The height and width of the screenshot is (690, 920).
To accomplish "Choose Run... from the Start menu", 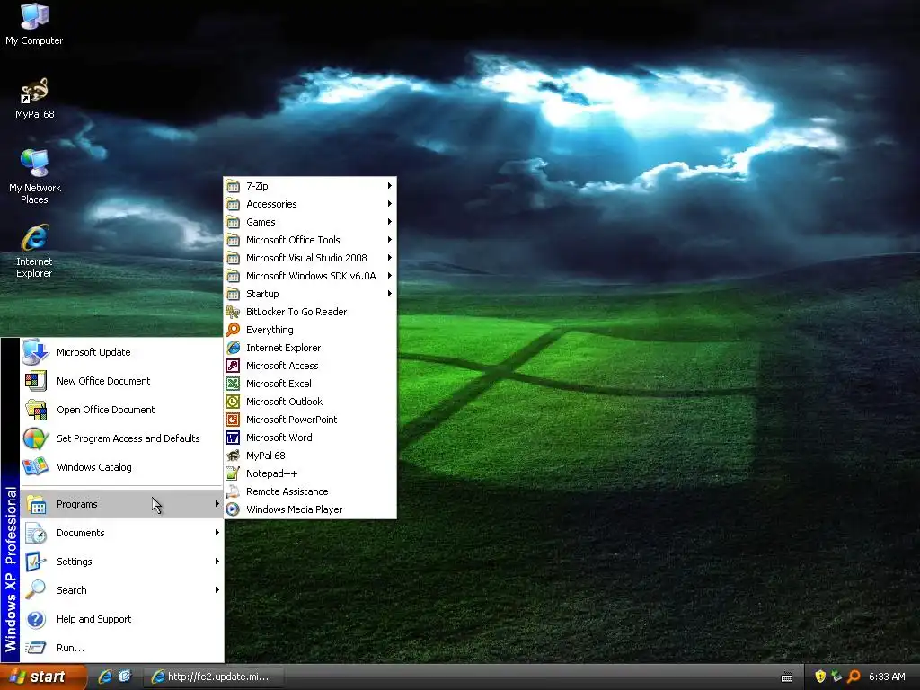I will 122,648.
